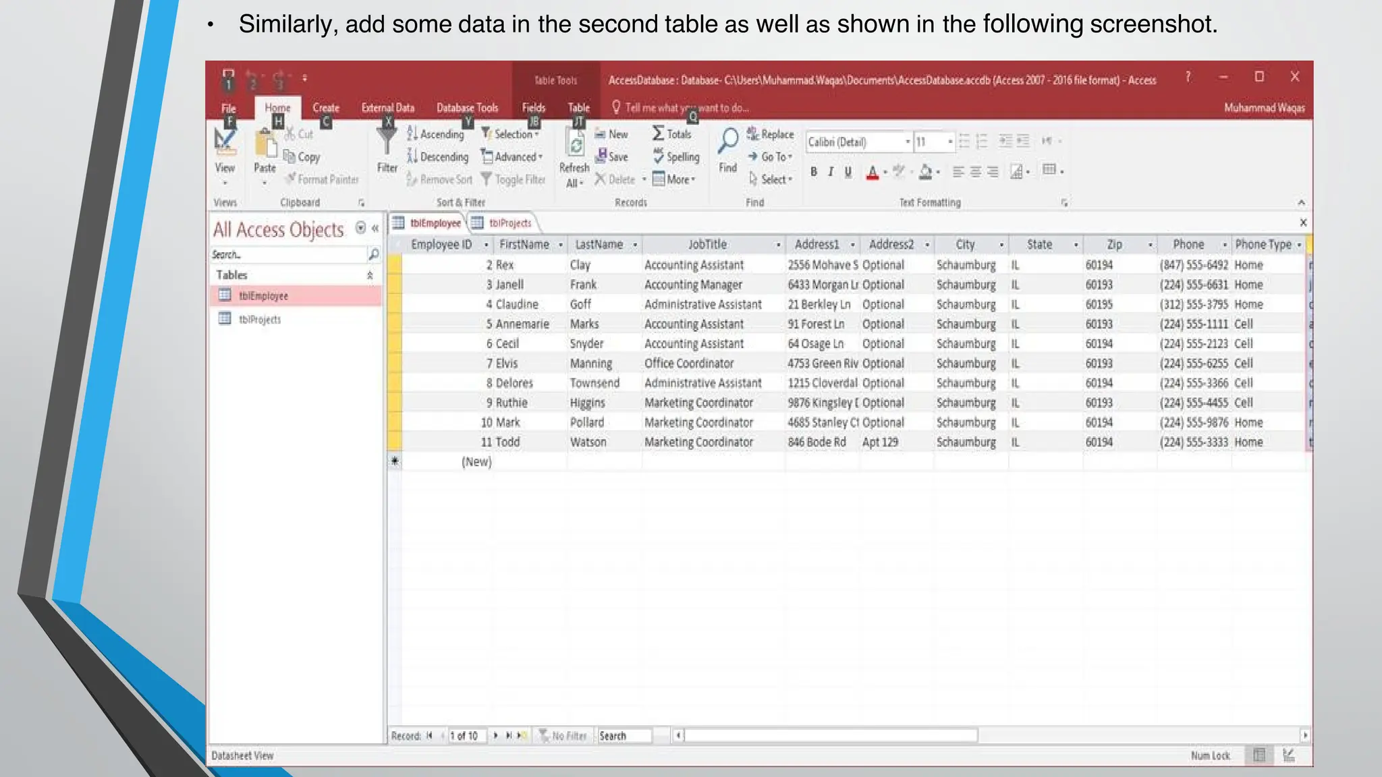The width and height of the screenshot is (1382, 777).
Task: Click the Text Formatting dialog launcher
Action: [1064, 203]
